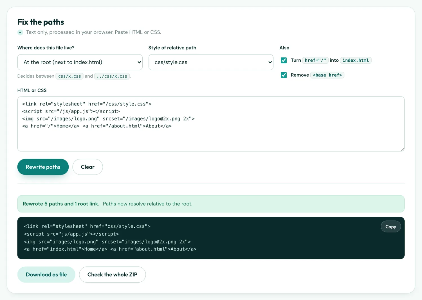Click the 'Rewrote 5 paths and 1 root link.' message
Viewport: 422px width, 300px height.
point(61,204)
